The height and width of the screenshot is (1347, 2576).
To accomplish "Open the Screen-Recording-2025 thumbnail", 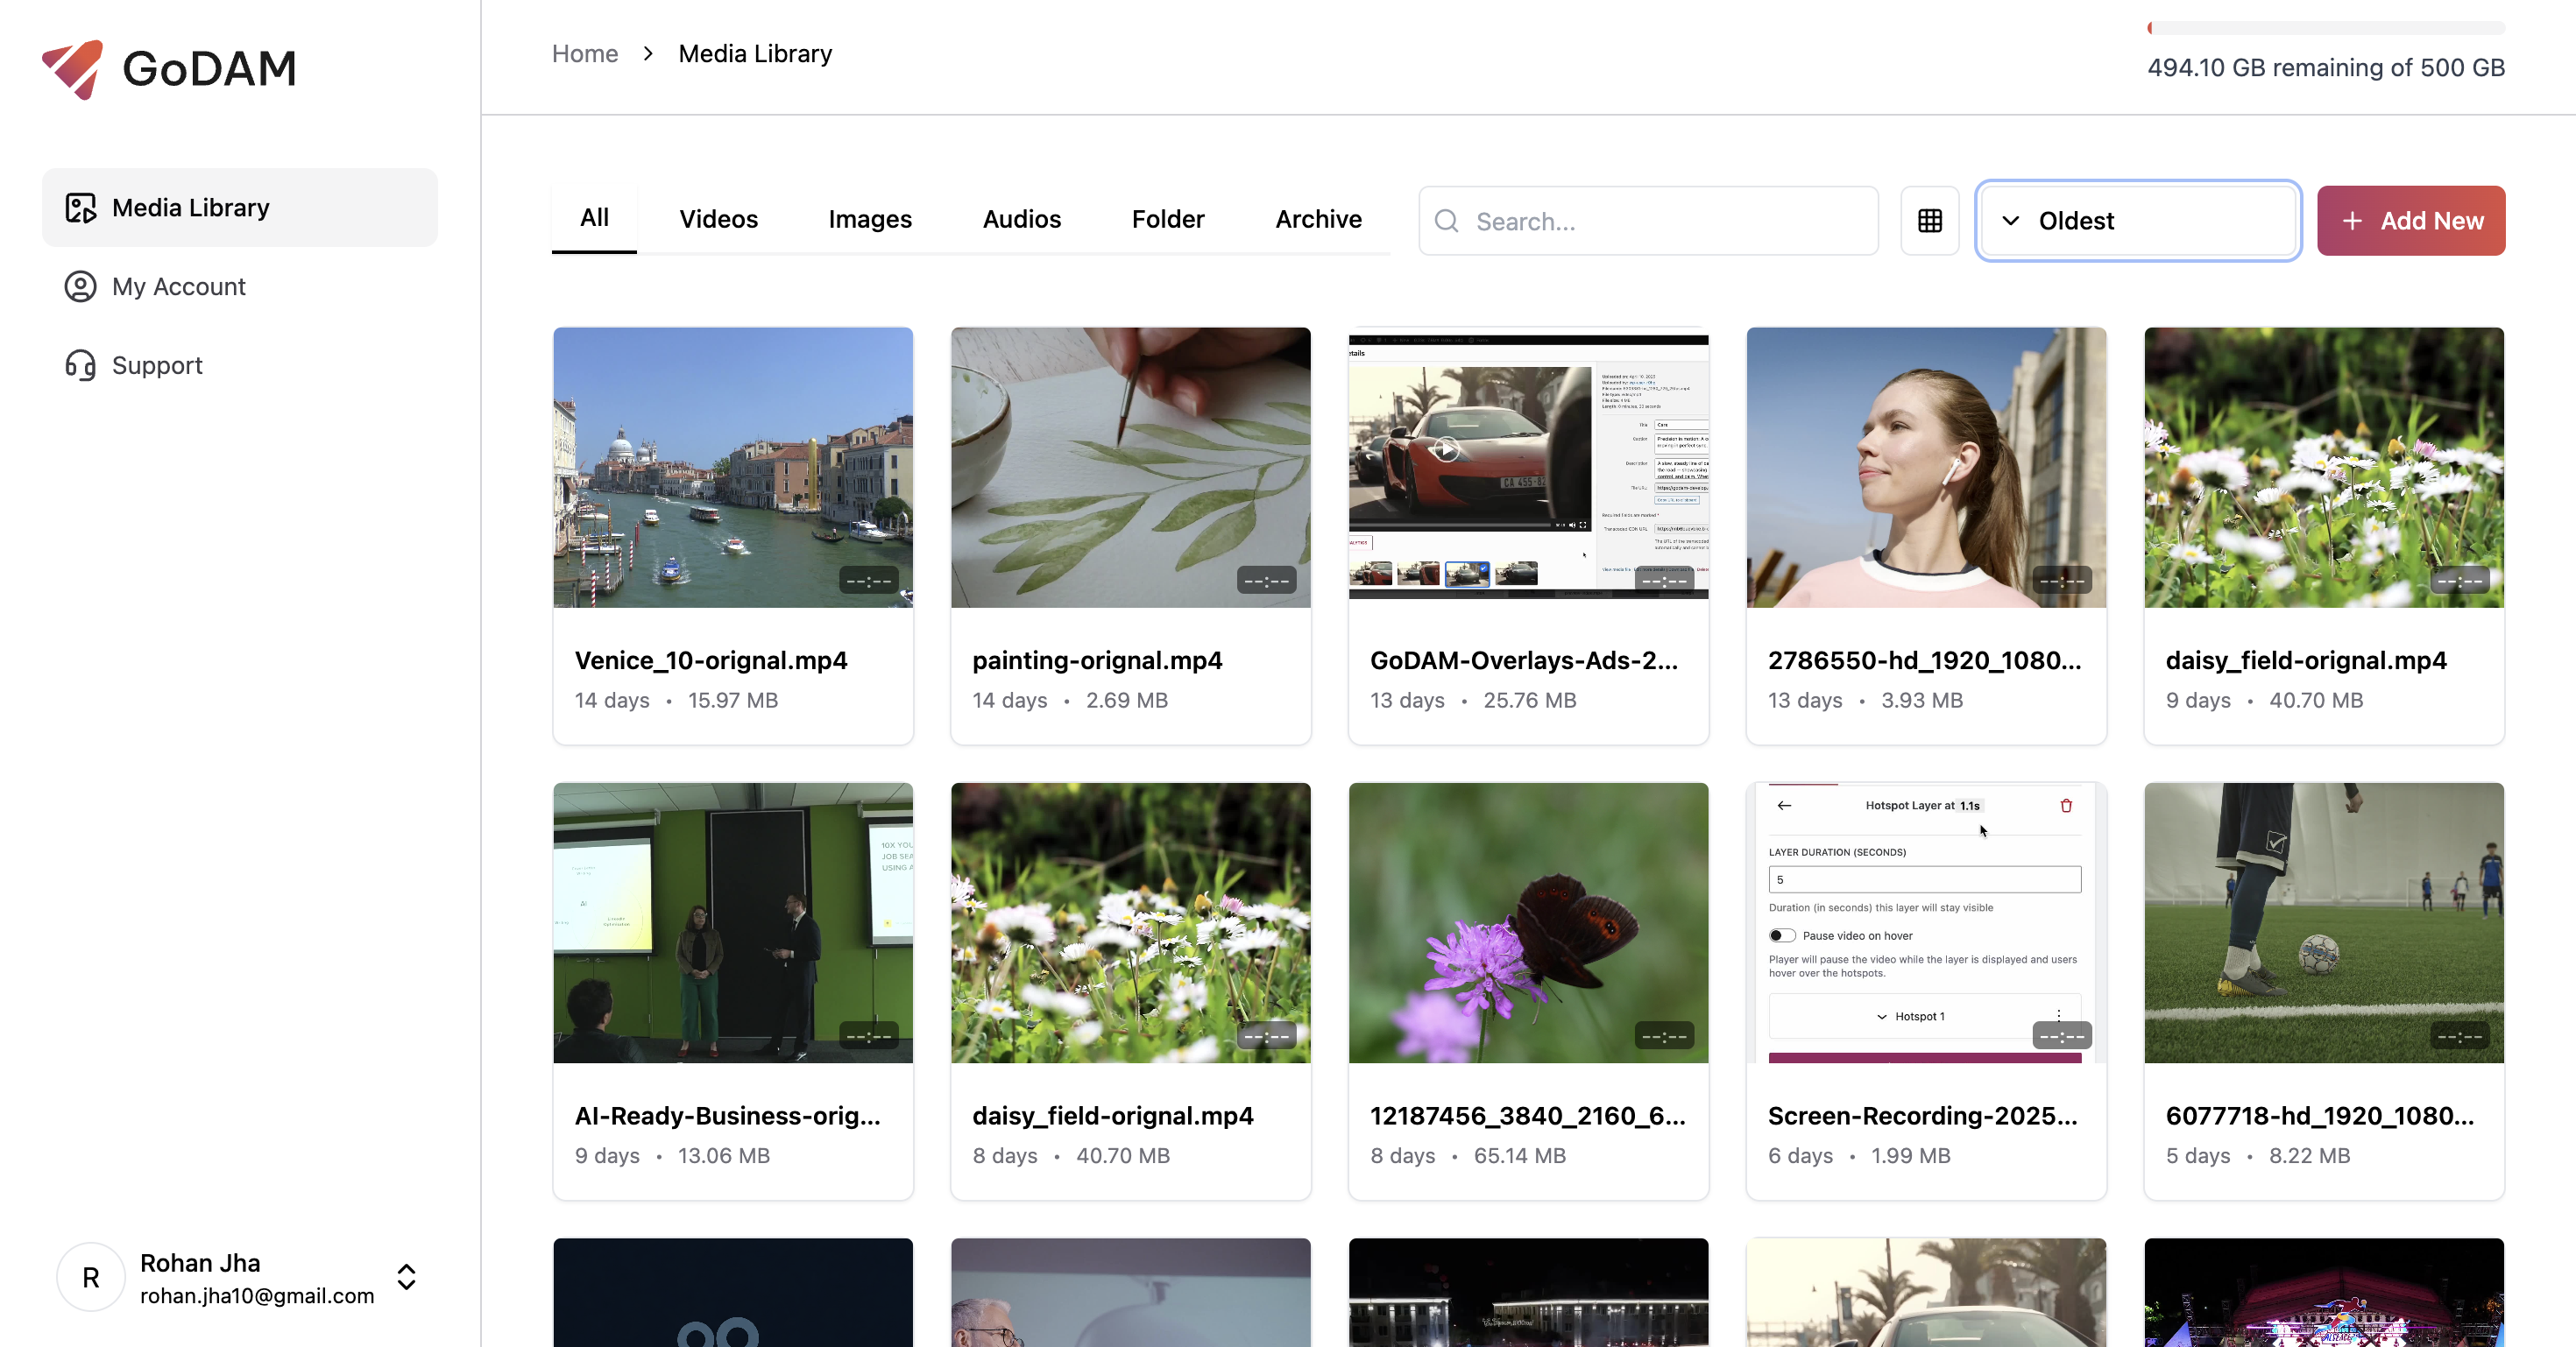I will click(1926, 923).
